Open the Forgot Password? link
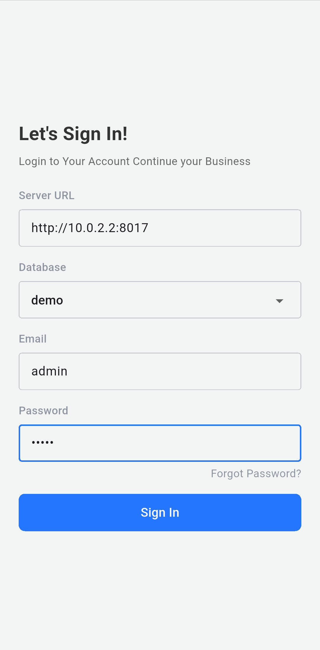 256,473
